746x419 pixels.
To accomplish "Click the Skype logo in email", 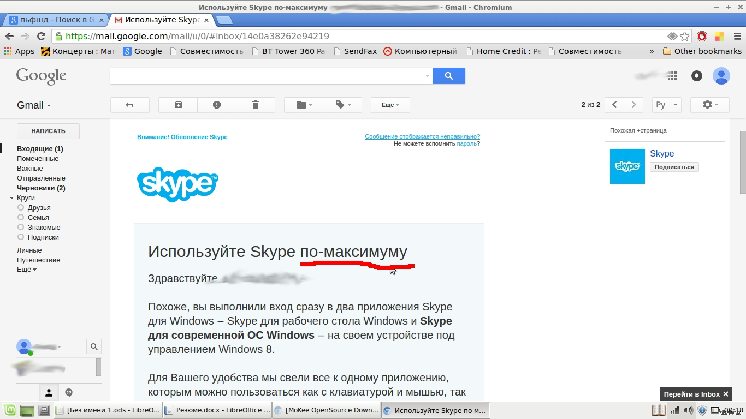I will coord(177,184).
